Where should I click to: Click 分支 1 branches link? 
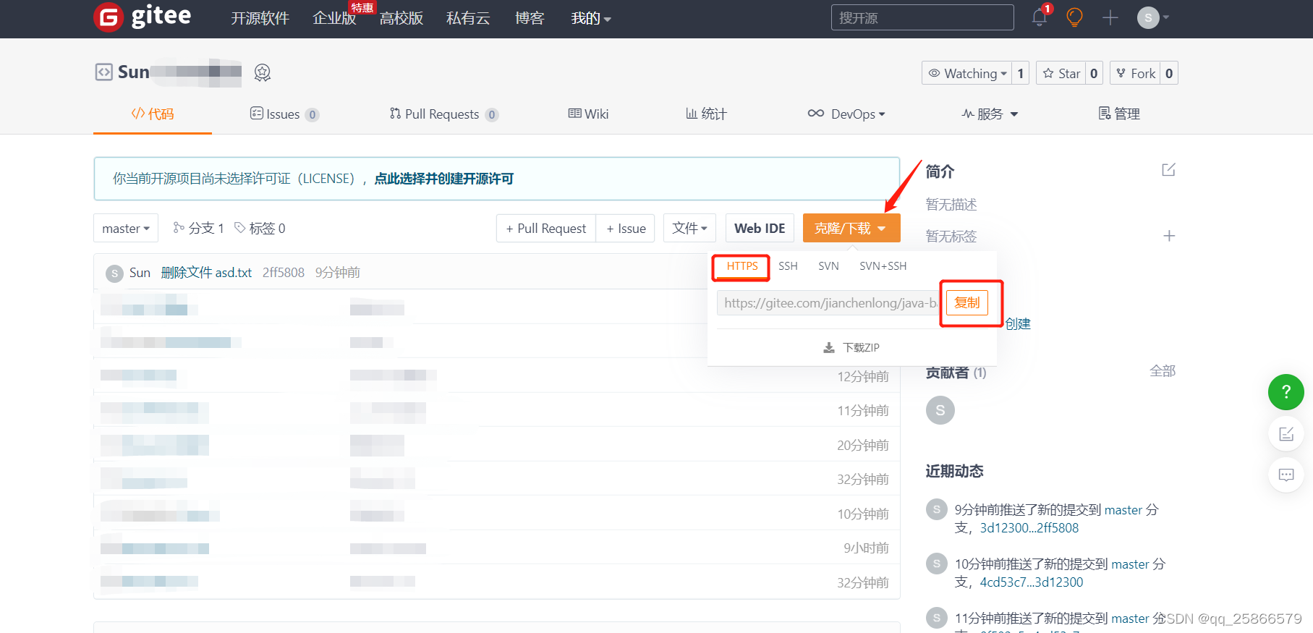pyautogui.click(x=198, y=229)
